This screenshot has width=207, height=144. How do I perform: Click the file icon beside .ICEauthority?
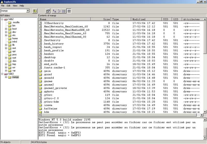40,23
